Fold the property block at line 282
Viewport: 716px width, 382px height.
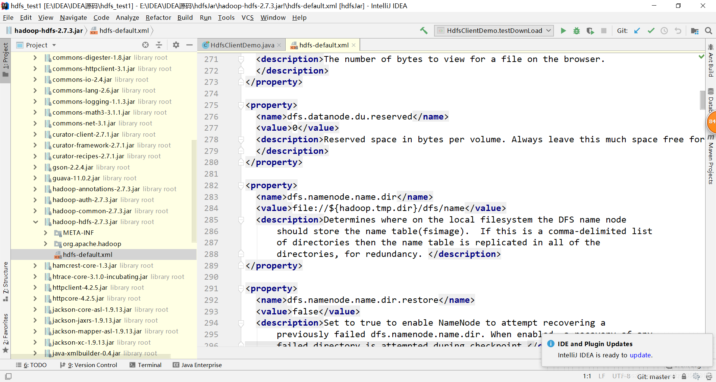coord(241,186)
